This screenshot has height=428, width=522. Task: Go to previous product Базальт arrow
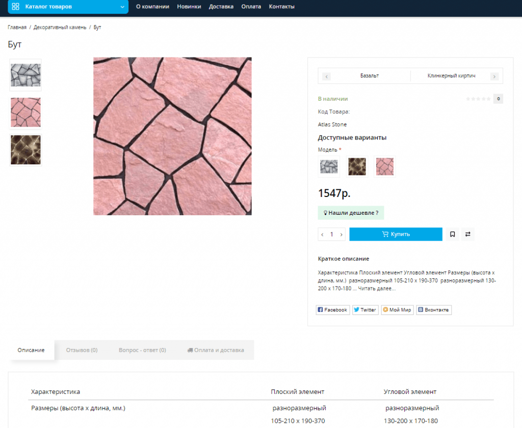coord(327,76)
